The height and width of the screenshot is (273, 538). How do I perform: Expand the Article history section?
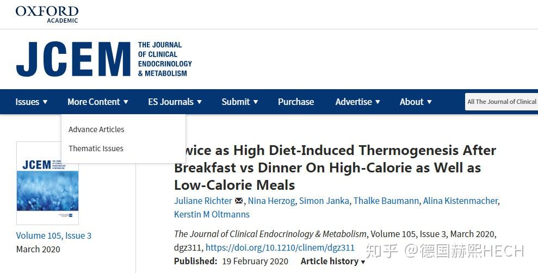pyautogui.click(x=333, y=262)
